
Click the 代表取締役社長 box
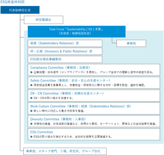coord(20,10)
